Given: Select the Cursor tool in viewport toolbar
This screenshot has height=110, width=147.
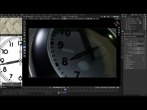Looking at the screenshot, I should point(24,24).
